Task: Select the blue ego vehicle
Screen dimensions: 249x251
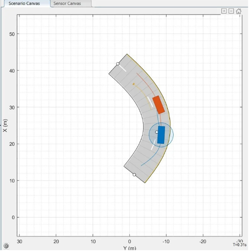Action: pos(161,135)
